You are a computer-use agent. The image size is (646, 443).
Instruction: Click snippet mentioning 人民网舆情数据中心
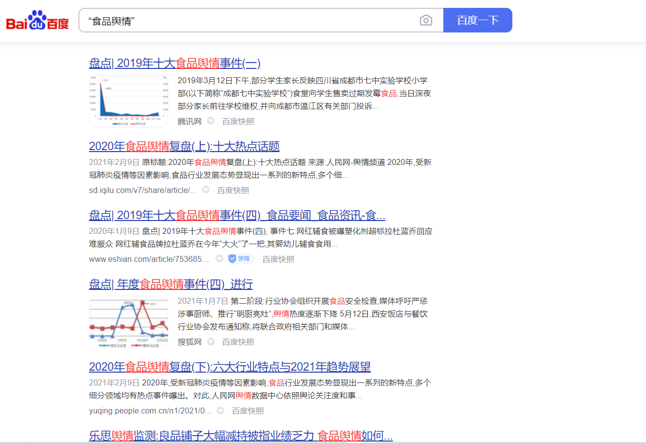[260, 389]
